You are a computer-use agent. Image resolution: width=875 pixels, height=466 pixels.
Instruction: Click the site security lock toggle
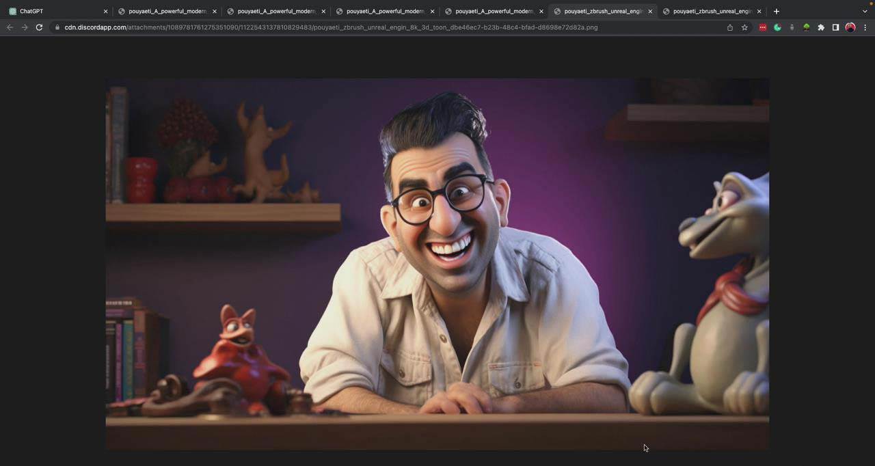click(57, 27)
